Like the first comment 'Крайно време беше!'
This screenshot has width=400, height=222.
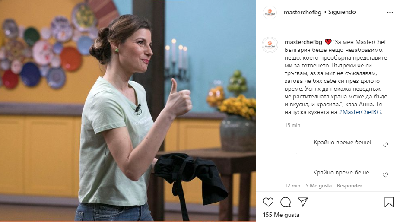(x=385, y=145)
